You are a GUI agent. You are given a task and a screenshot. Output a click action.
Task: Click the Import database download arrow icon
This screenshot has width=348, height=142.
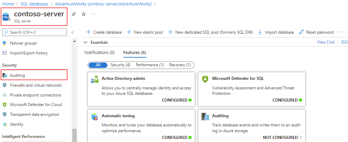(260, 32)
